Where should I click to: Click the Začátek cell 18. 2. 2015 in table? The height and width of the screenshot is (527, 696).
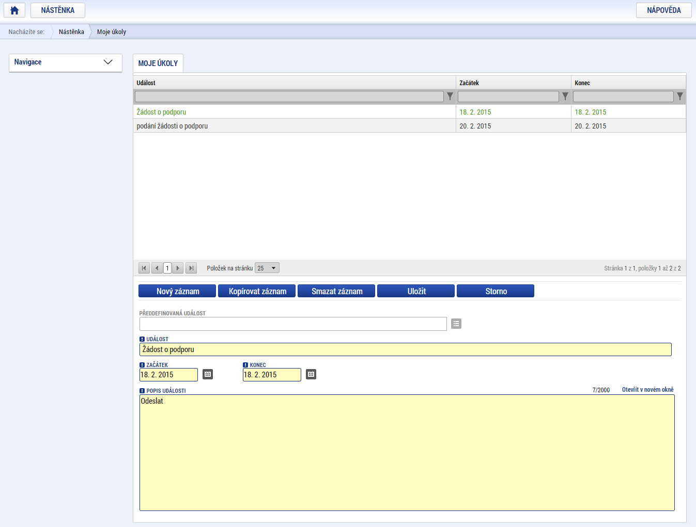click(x=514, y=112)
